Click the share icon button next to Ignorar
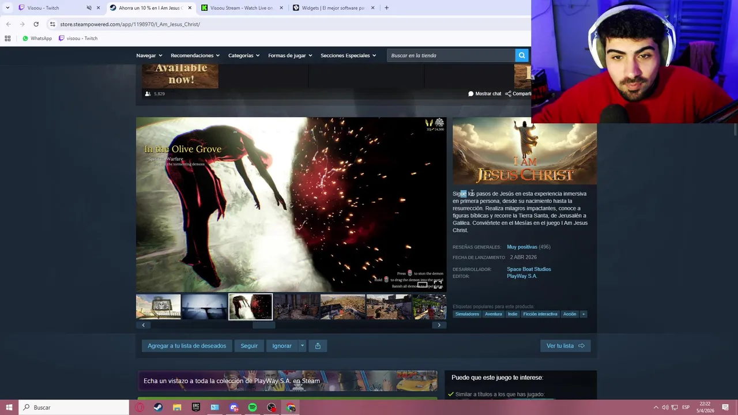The image size is (738, 415). tap(318, 346)
